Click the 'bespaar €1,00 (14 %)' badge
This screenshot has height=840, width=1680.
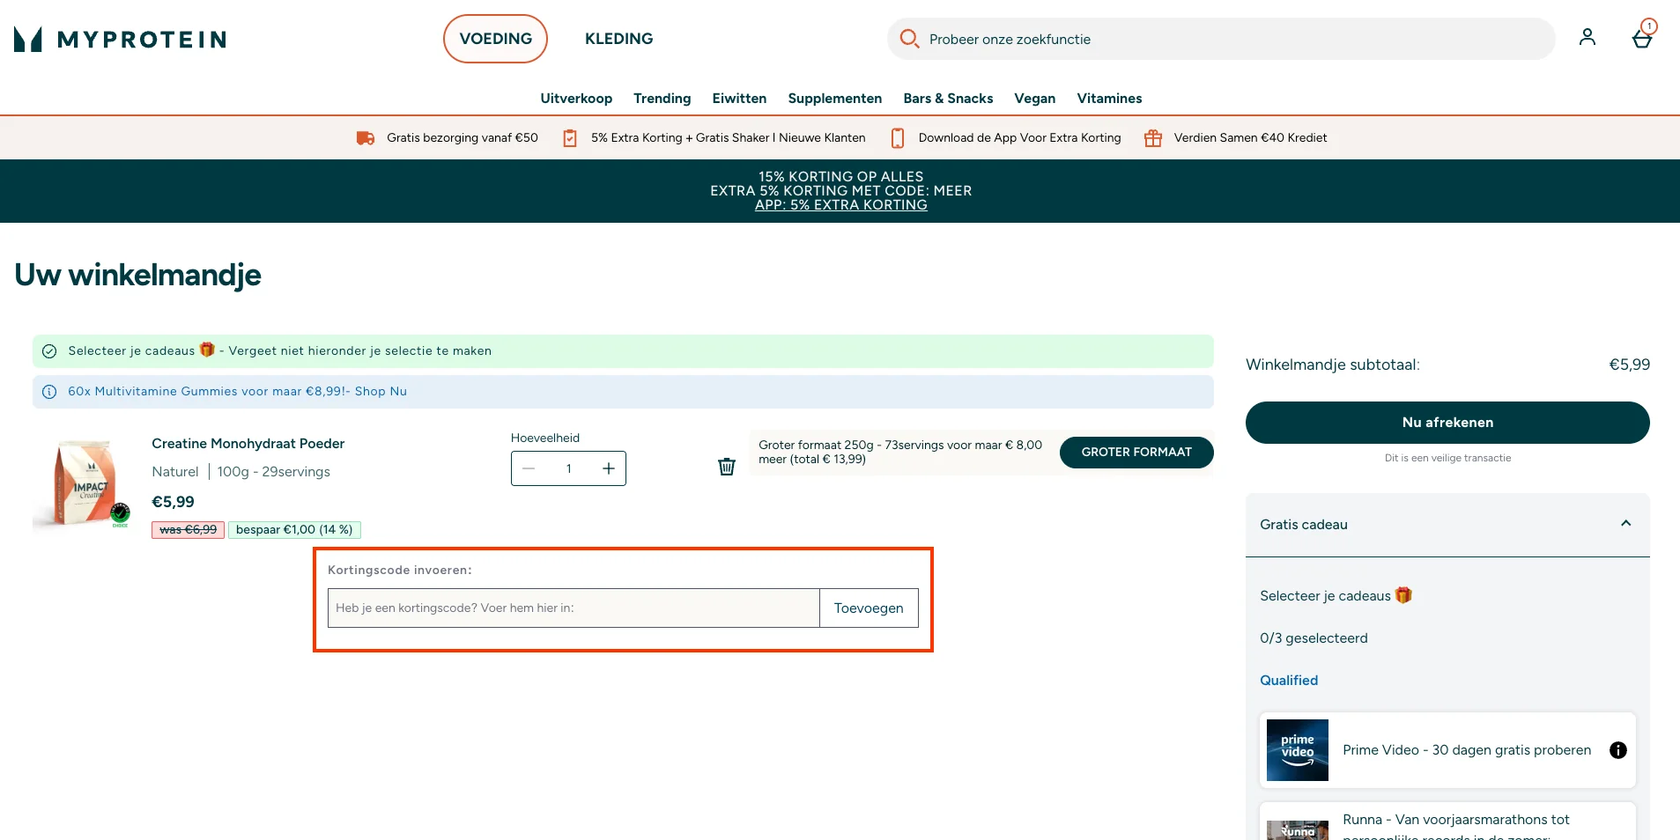pos(294,530)
